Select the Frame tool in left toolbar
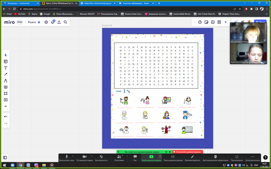Screen dimensions: 271x169 tap(6, 94)
